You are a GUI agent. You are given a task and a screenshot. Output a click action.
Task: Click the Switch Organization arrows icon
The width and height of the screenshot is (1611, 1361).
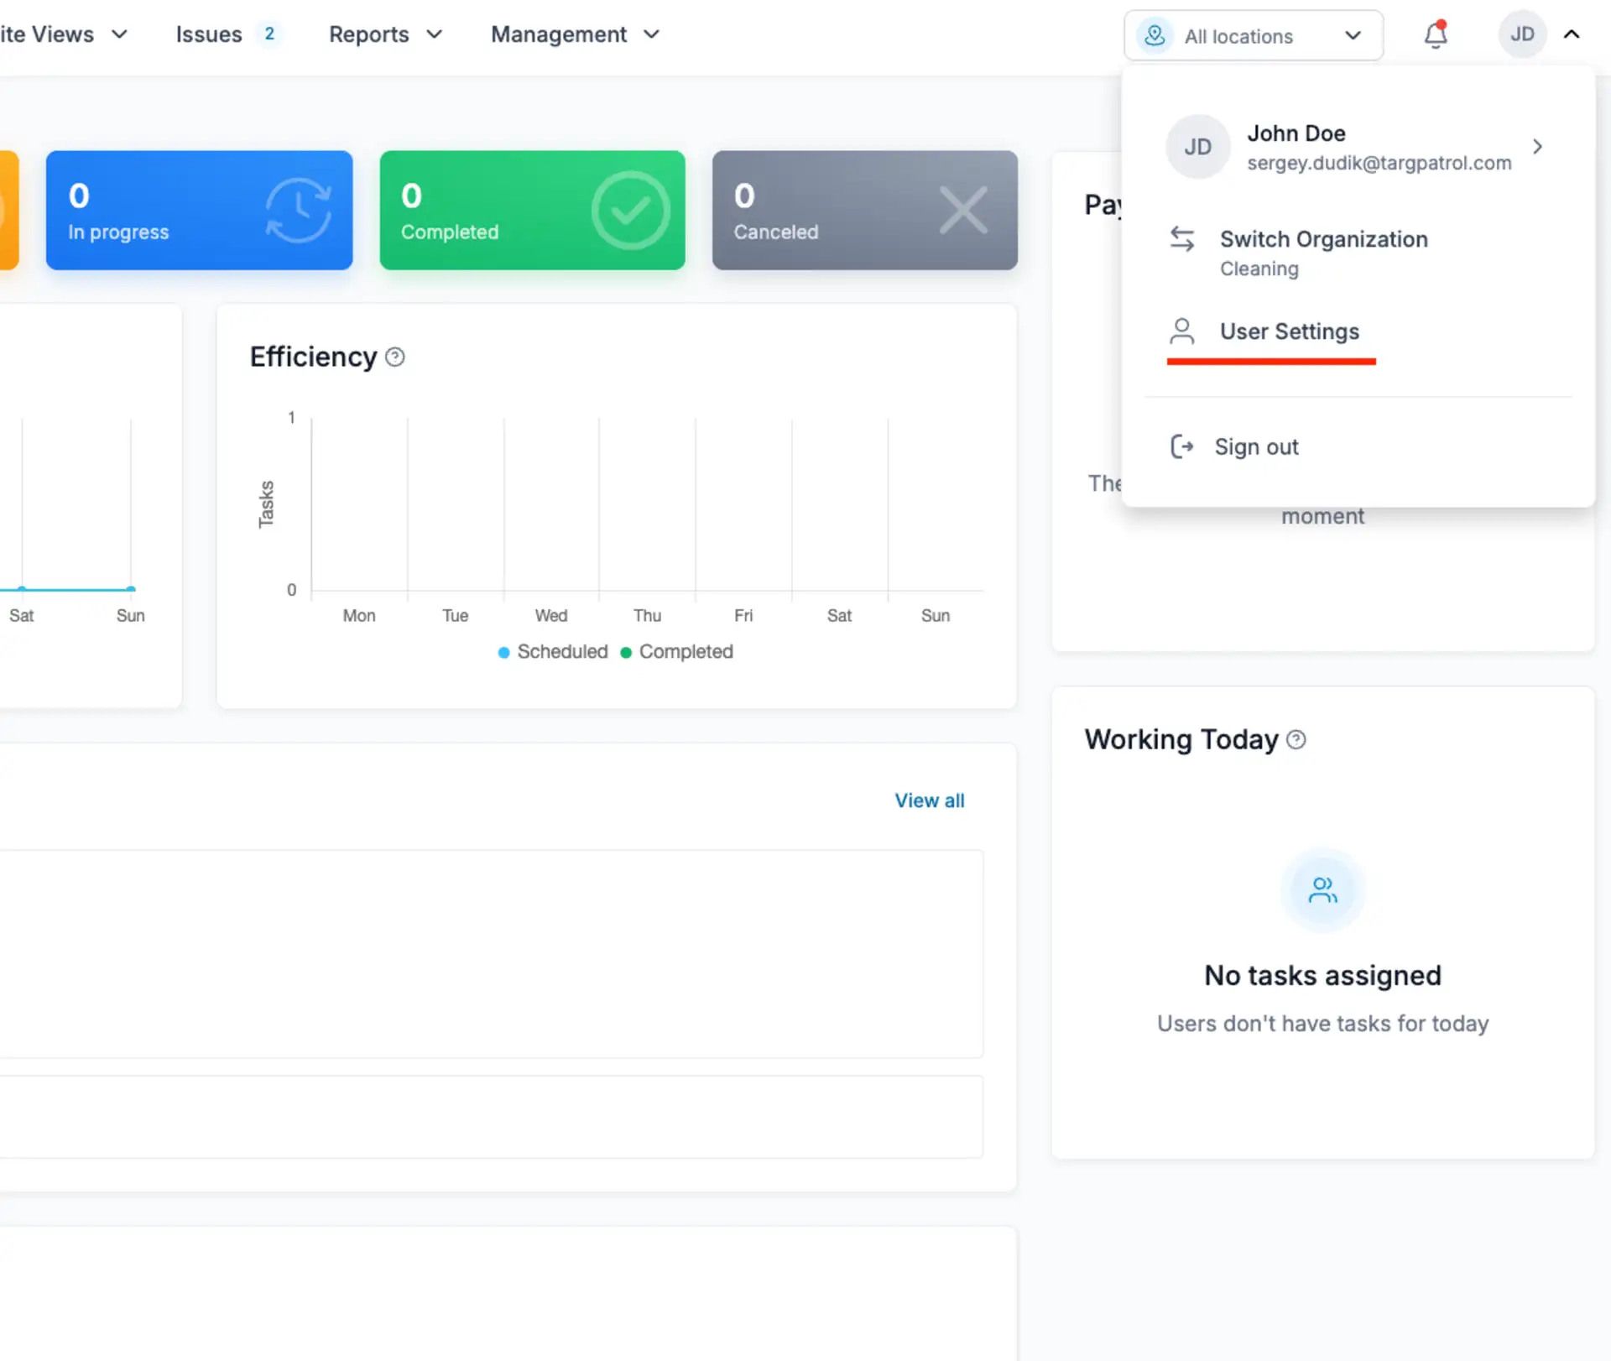point(1181,239)
